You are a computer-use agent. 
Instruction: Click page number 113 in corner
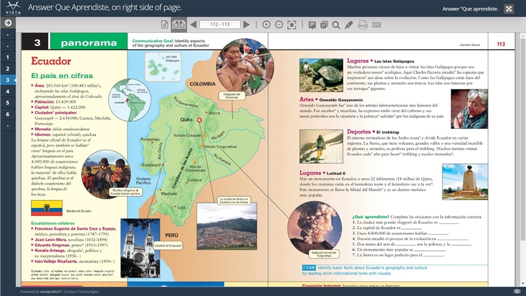click(x=501, y=44)
